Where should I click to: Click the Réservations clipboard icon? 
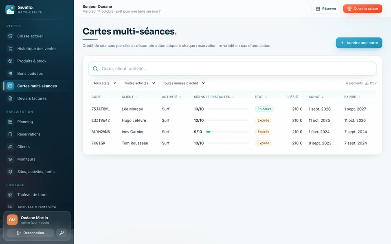pyautogui.click(x=10, y=134)
